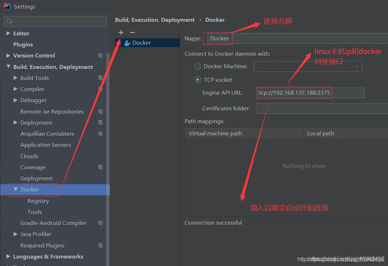The height and width of the screenshot is (266, 388).
Task: Click the Engine API URL field
Action: click(310, 93)
